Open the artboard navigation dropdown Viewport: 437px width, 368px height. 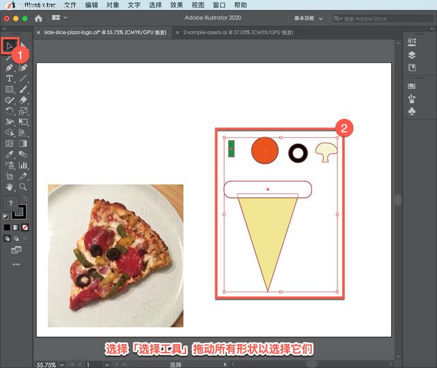point(107,365)
